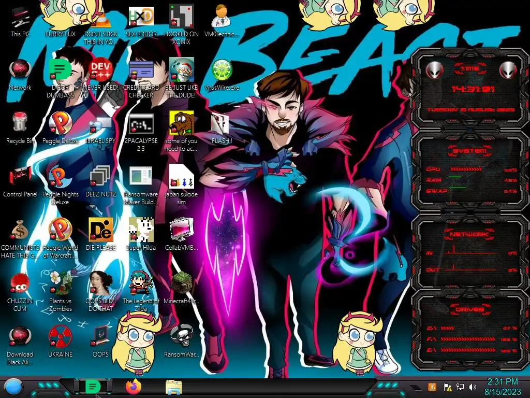Click the right alien head logo in Time widget
Screen dimensions: 530x398
(508, 70)
